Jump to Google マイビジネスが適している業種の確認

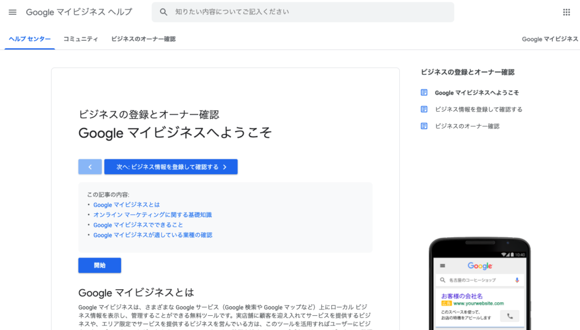[153, 235]
